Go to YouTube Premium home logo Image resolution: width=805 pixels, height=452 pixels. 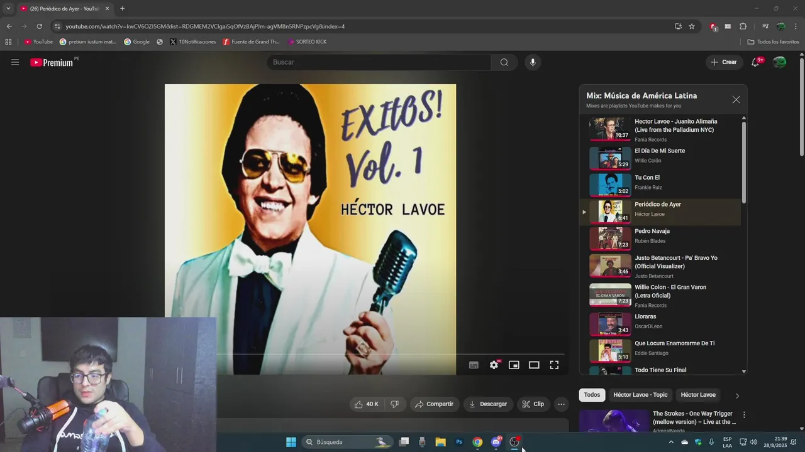pyautogui.click(x=53, y=62)
